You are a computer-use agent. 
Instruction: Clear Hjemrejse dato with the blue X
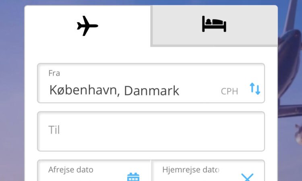[247, 177]
